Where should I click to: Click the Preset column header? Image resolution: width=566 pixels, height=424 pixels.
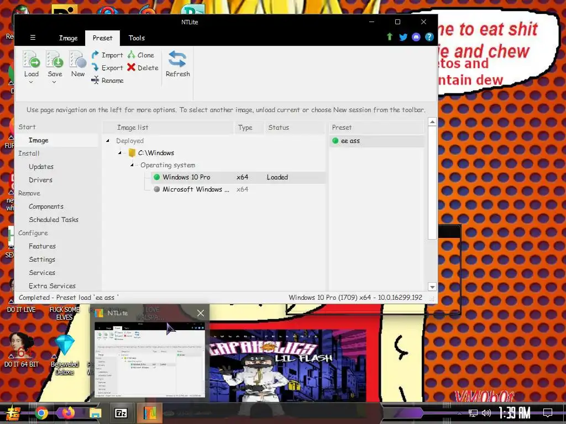click(x=376, y=128)
